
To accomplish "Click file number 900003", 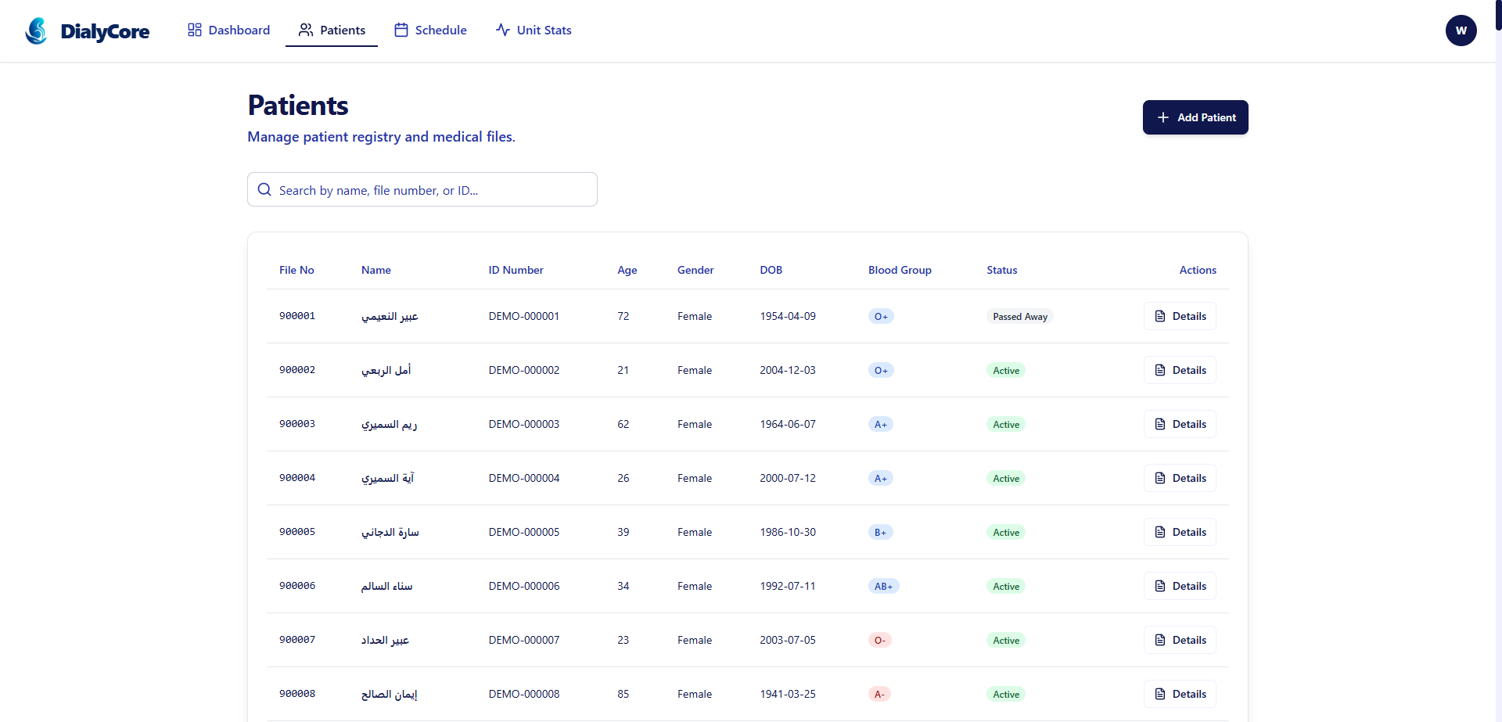I will tap(297, 424).
